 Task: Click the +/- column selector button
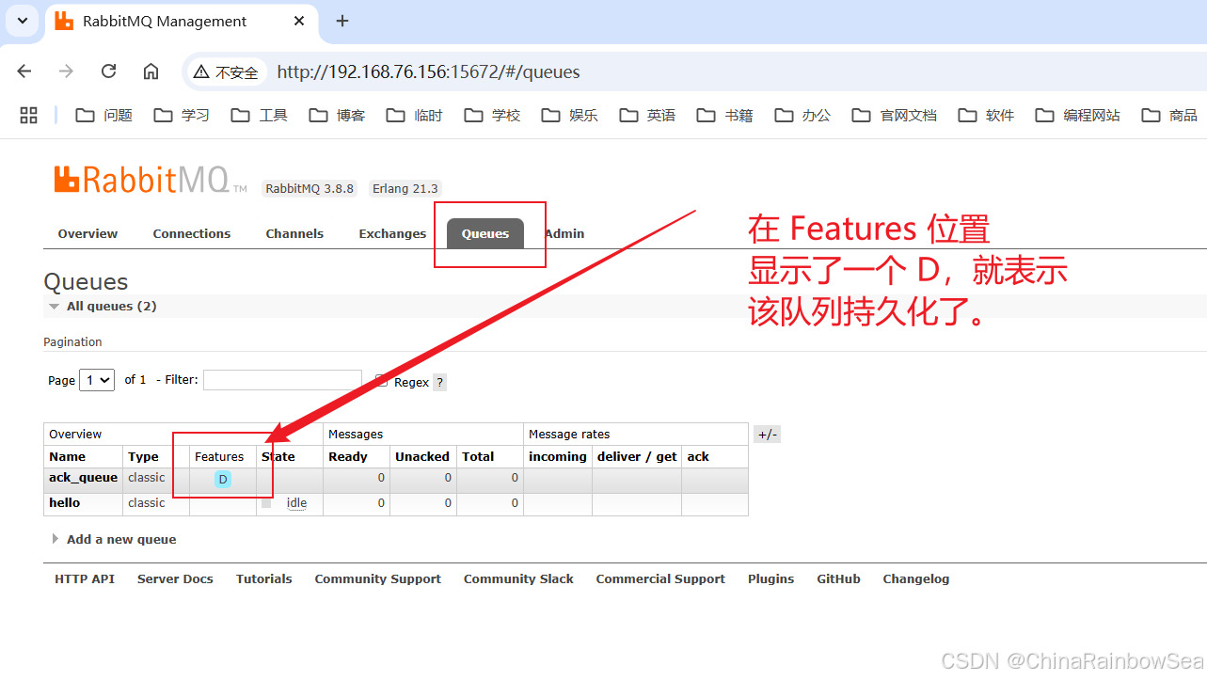point(768,435)
